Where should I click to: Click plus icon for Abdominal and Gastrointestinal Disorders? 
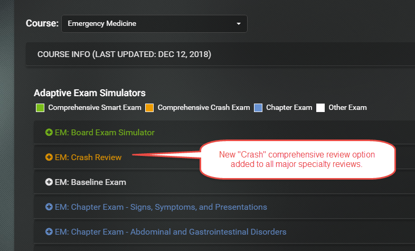tap(49, 231)
